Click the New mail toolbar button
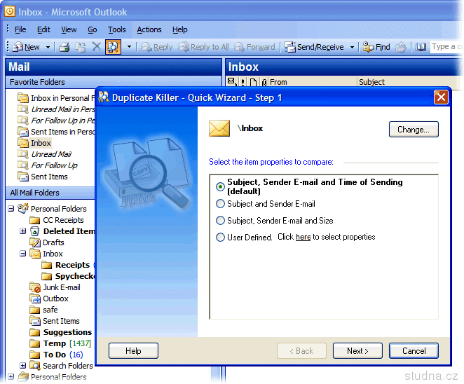Viewport: 464px width, 384px height. pos(26,47)
